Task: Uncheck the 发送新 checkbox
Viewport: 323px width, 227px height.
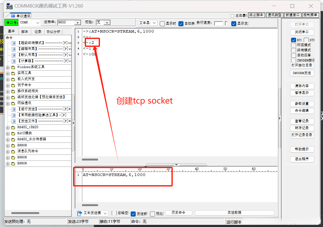Action: click(x=133, y=214)
